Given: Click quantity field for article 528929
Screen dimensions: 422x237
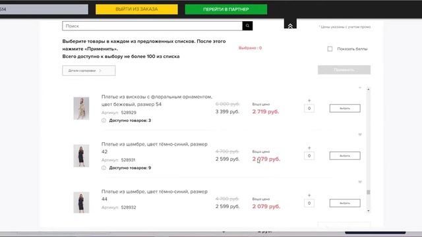Looking at the screenshot, I should (x=309, y=108).
